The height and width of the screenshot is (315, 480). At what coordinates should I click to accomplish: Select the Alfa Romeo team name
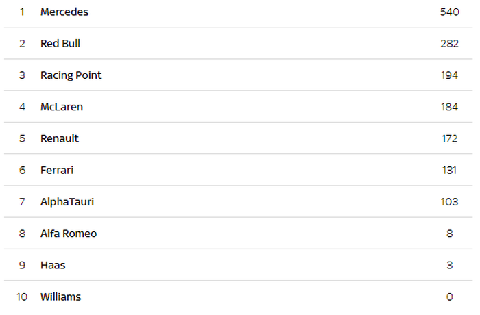pyautogui.click(x=69, y=234)
